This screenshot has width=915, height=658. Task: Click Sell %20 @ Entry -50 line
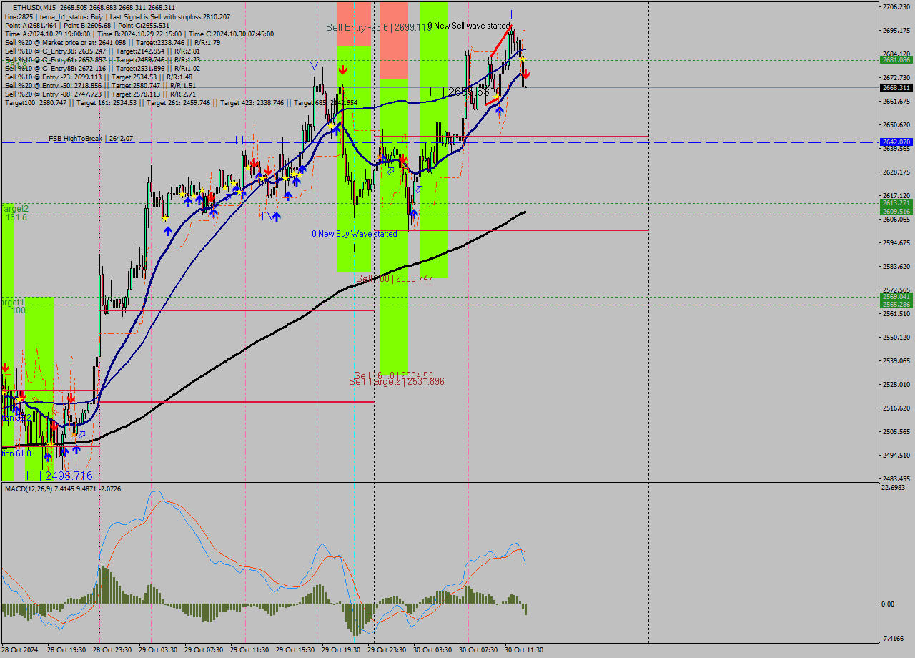[x=100, y=85]
